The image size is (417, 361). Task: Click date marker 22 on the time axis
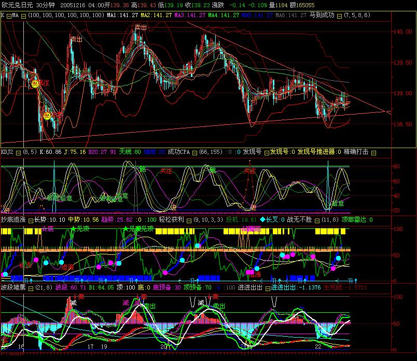[318, 346]
